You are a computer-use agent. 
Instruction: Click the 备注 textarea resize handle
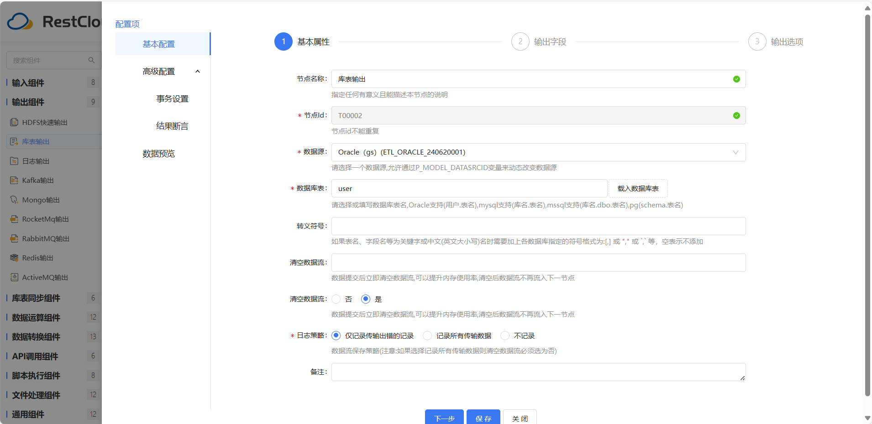(743, 378)
